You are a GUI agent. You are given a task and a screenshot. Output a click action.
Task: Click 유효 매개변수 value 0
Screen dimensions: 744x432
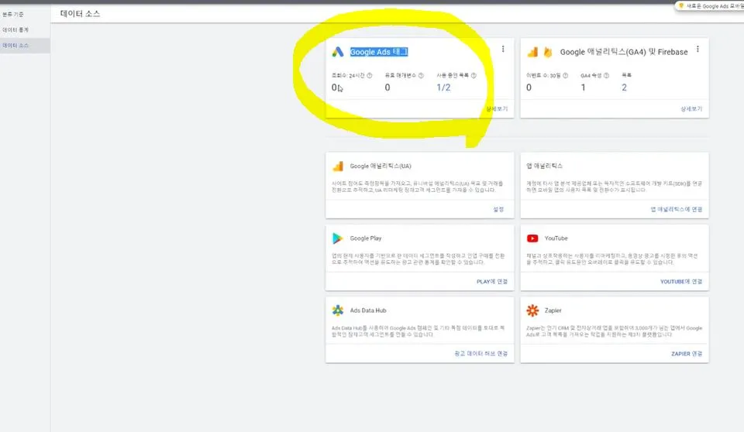pos(387,87)
